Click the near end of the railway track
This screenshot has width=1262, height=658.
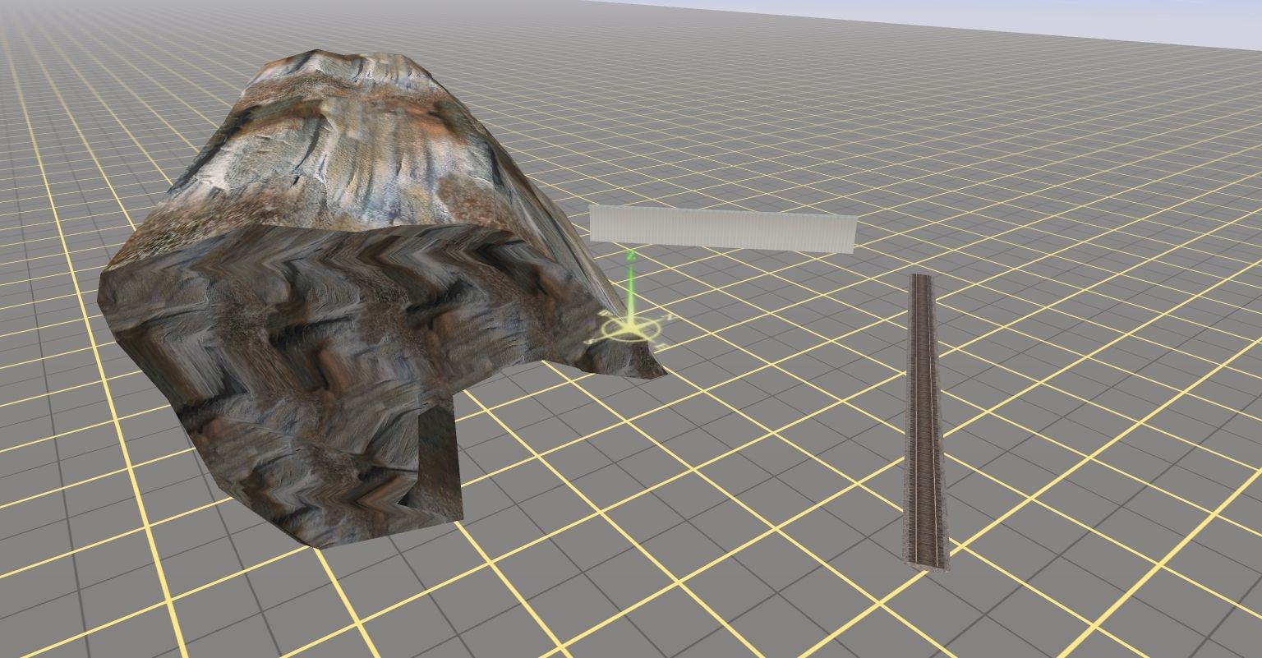927,559
